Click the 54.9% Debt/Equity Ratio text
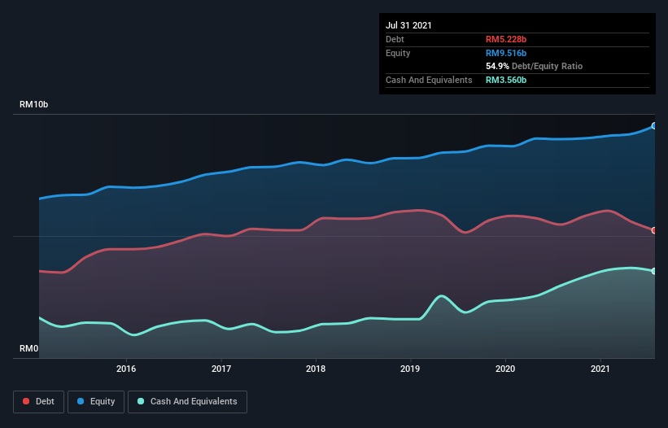The image size is (668, 428). pos(535,66)
